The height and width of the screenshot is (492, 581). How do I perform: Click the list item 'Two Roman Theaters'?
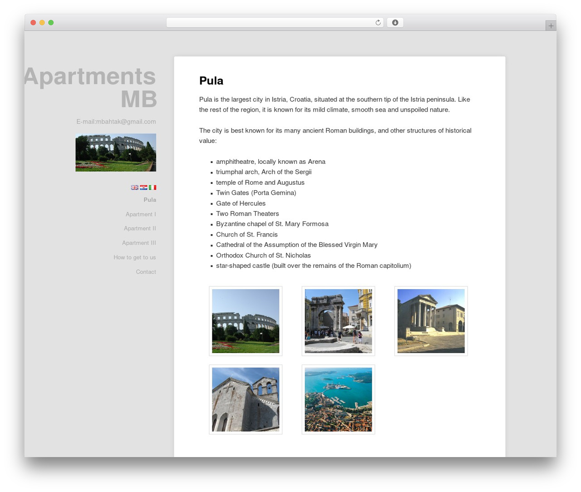[x=247, y=214]
